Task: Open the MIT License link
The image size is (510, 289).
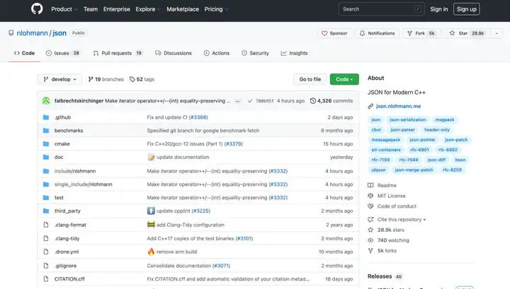Action: [387, 196]
